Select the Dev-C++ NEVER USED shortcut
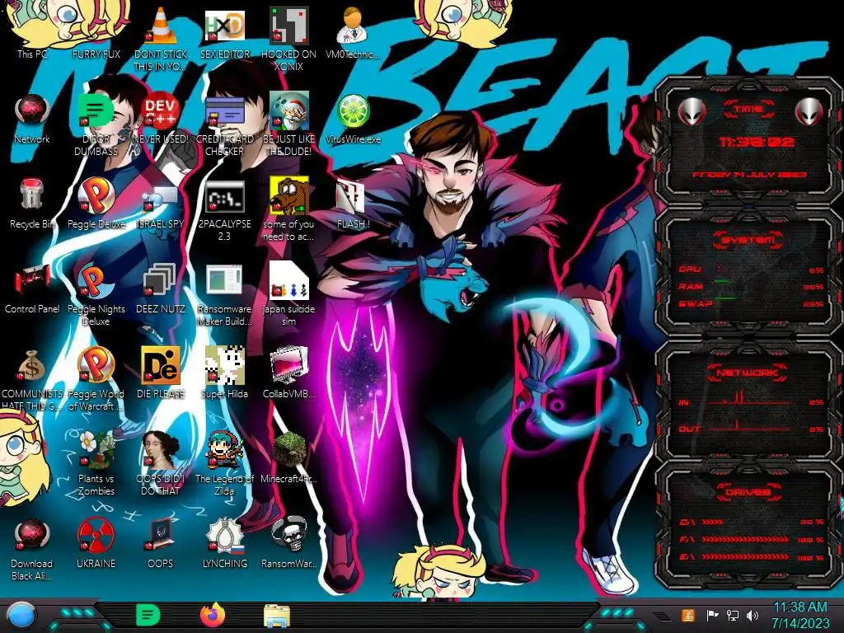Image resolution: width=844 pixels, height=633 pixels. tap(161, 119)
